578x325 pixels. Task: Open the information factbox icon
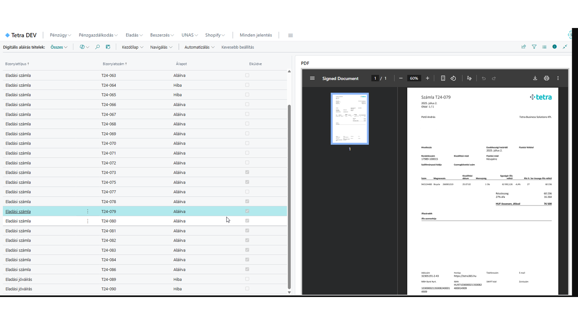[555, 47]
